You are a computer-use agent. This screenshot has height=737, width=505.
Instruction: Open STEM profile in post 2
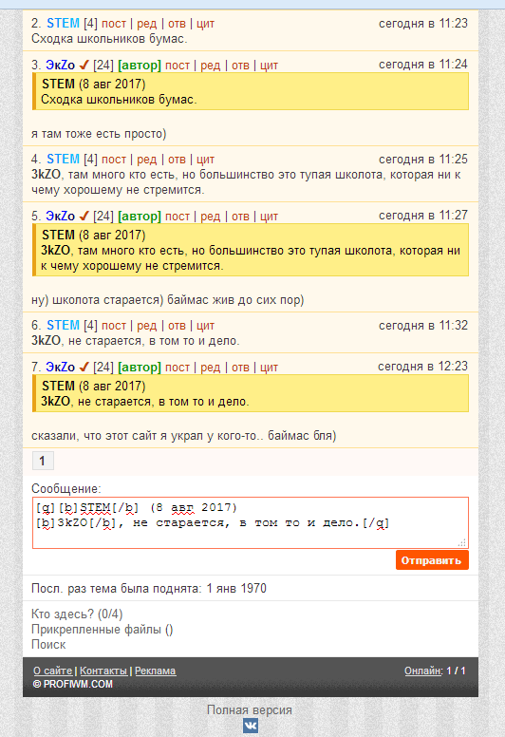click(x=63, y=24)
